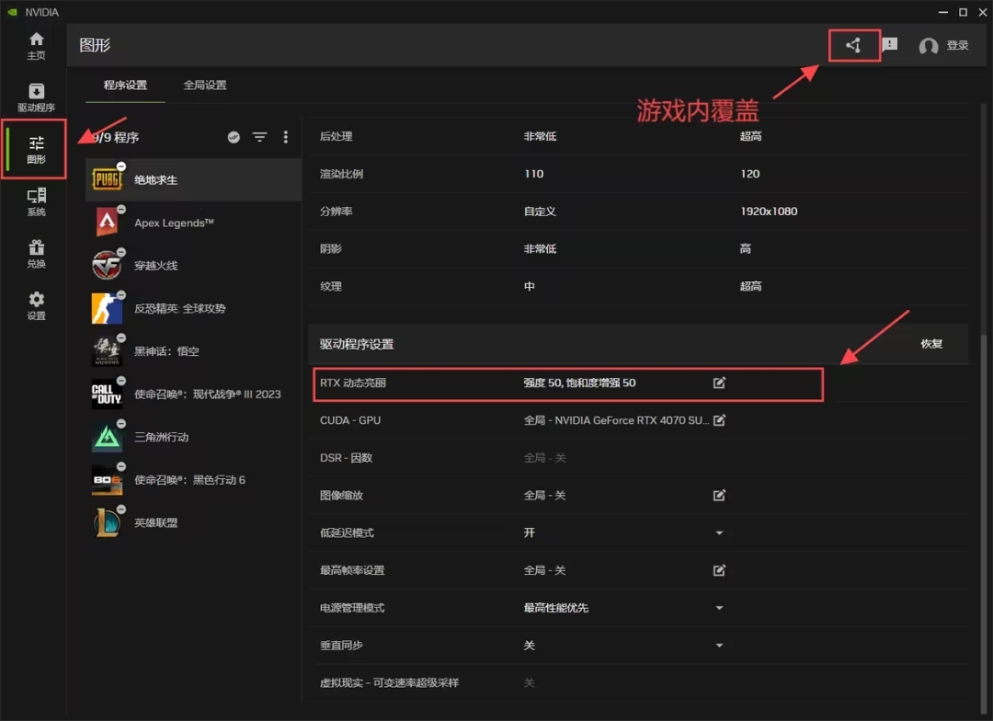
Task: Open the feedback notification icon
Action: click(x=890, y=44)
